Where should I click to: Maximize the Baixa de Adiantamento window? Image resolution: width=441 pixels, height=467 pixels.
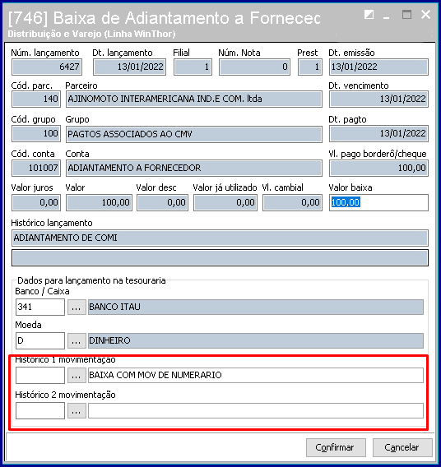pos(406,15)
